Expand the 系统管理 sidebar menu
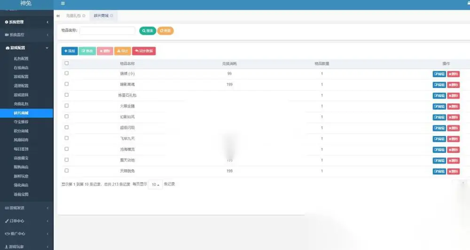Screen dimensions: 470x250 click(x=27, y=22)
